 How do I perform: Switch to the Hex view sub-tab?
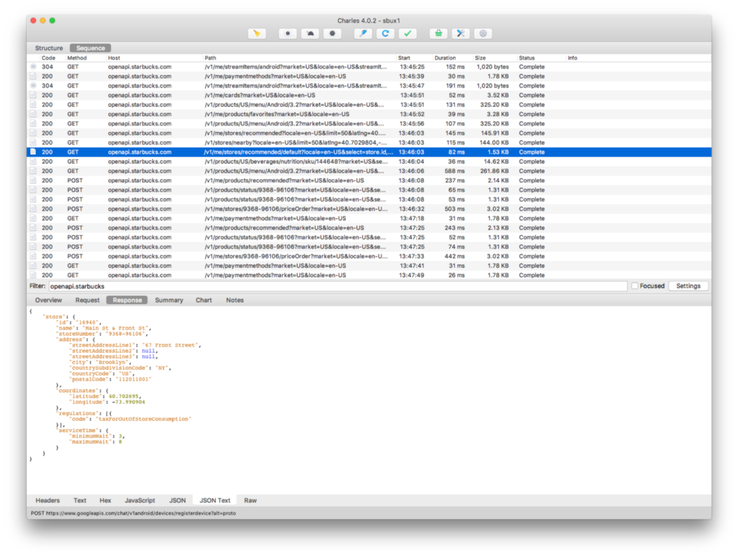click(x=105, y=500)
